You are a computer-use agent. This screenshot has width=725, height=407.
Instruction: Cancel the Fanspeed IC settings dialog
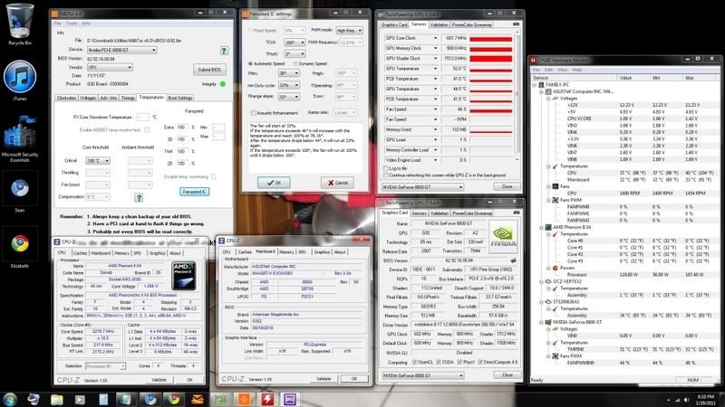pyautogui.click(x=337, y=183)
